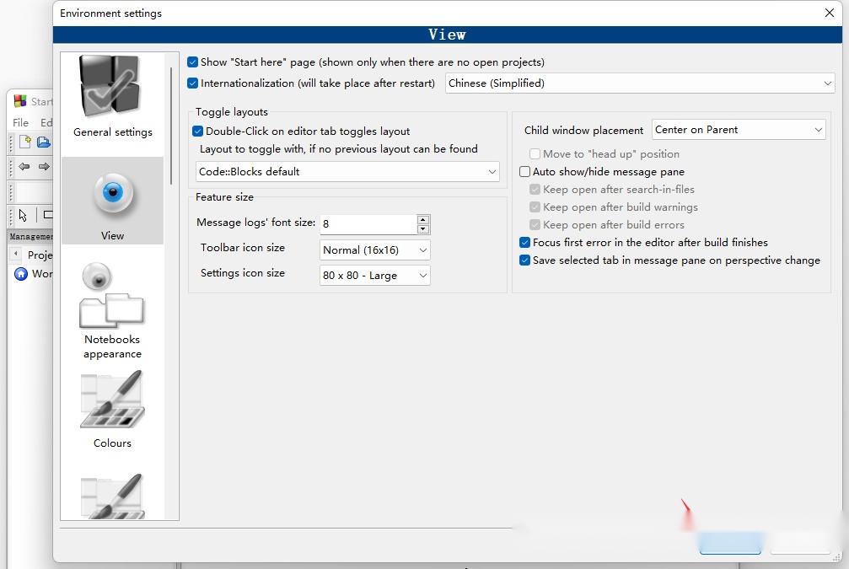849x569 pixels.
Task: Click the Open folder toolbar icon
Action: tap(43, 142)
